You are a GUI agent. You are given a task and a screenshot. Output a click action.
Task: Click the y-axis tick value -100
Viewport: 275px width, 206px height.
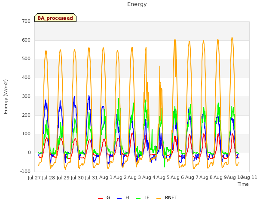pyautogui.click(x=25, y=171)
